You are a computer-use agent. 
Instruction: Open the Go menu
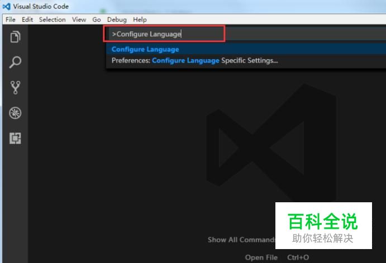(x=97, y=20)
